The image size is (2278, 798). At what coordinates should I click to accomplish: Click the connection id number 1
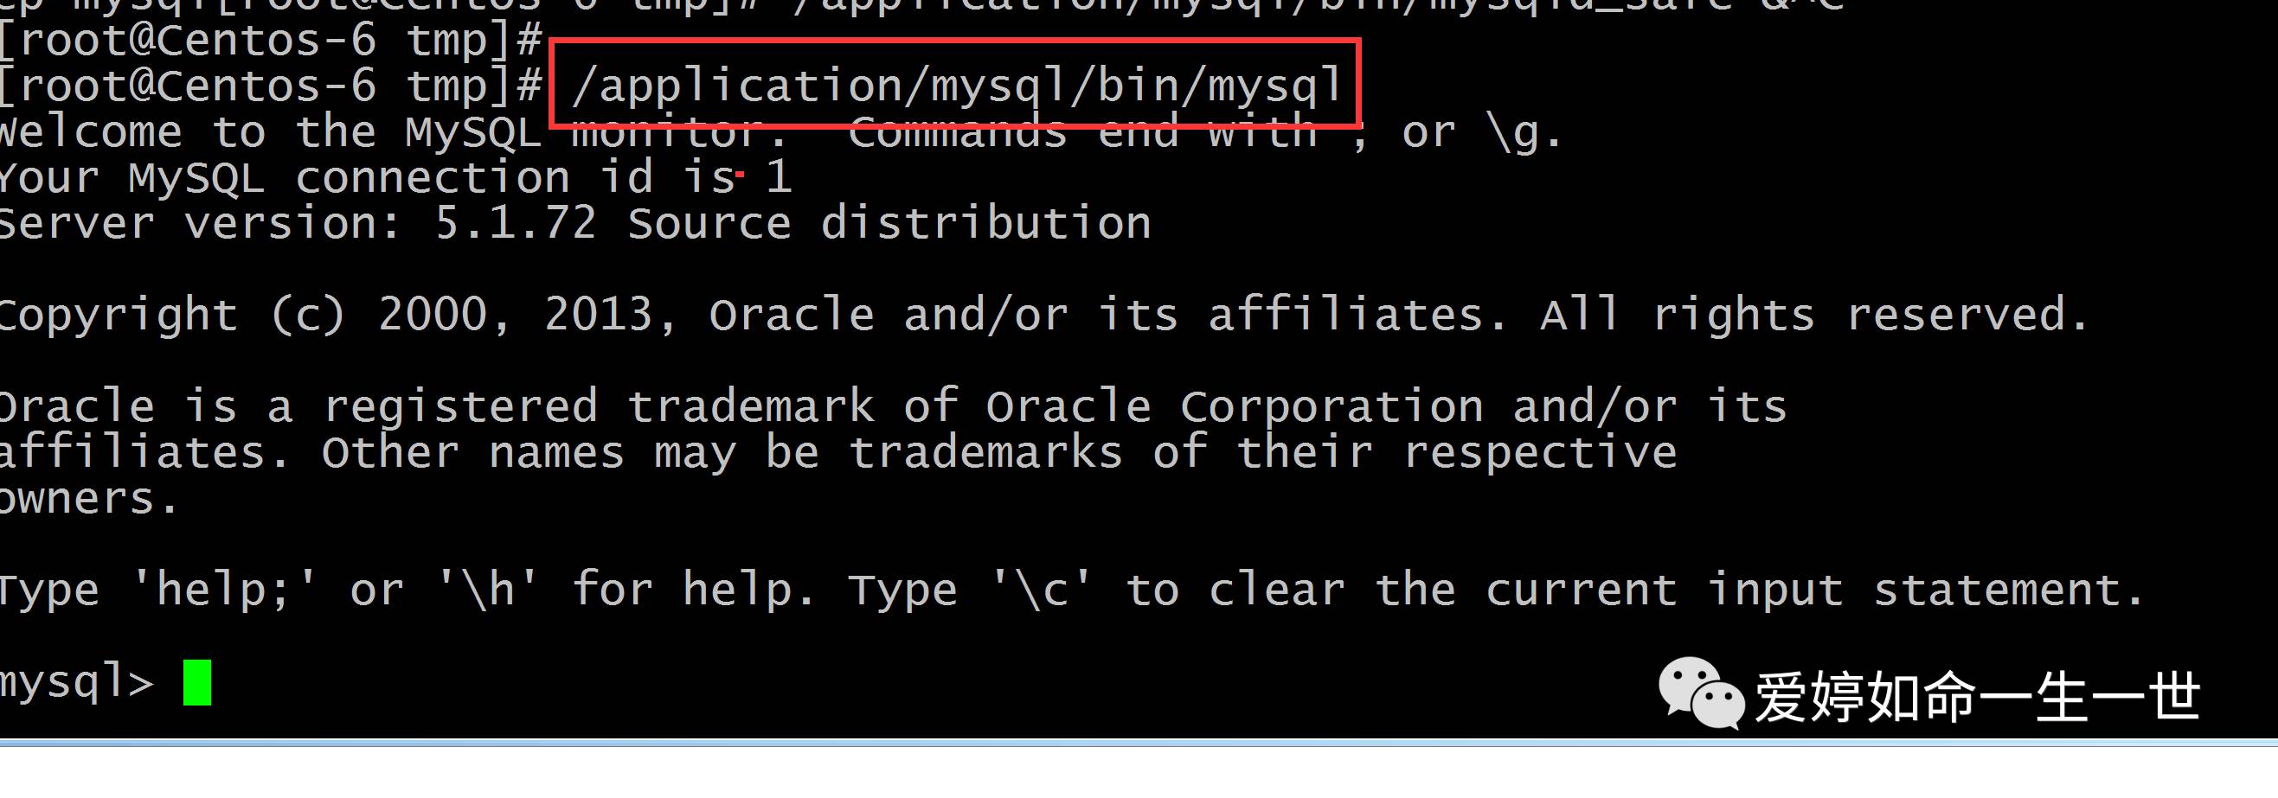[778, 176]
